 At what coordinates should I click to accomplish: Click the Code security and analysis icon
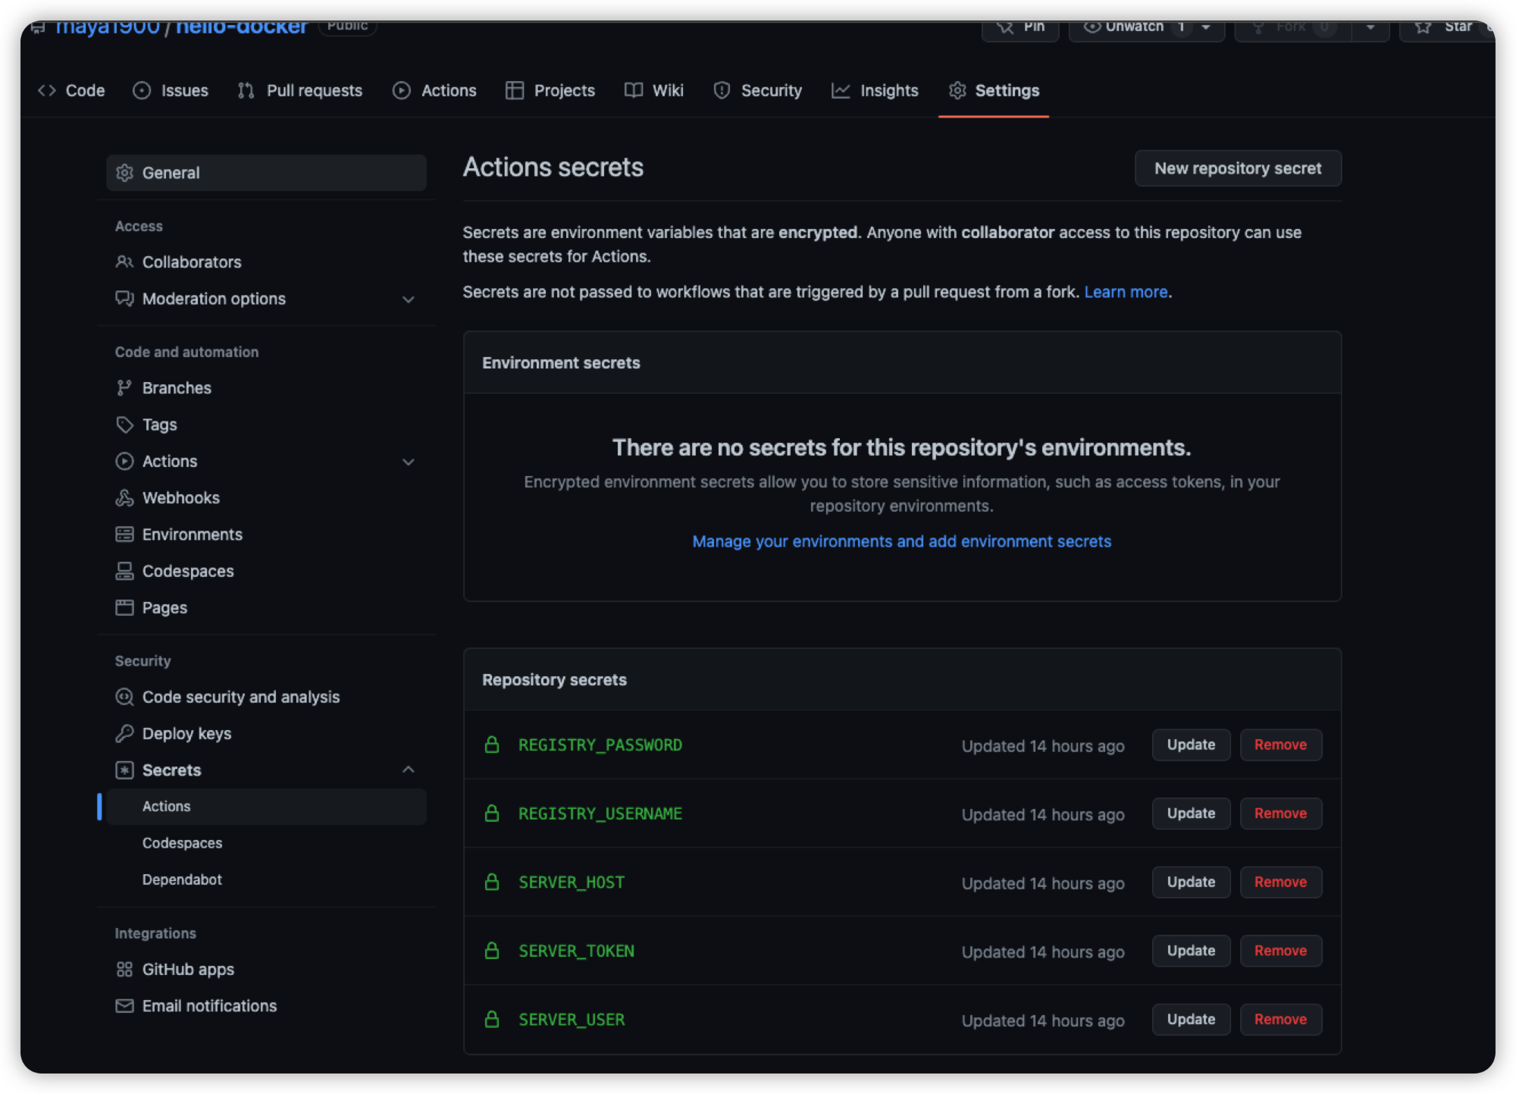click(x=124, y=697)
